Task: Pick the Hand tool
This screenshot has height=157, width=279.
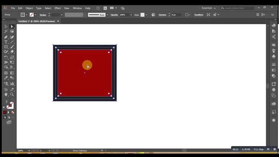Action: (x=6, y=94)
